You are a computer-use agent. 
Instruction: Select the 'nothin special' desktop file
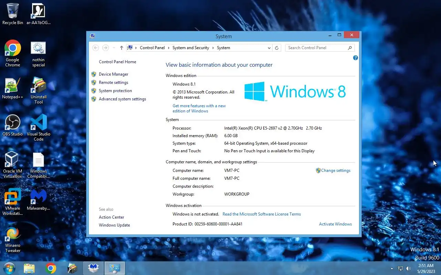(x=39, y=54)
